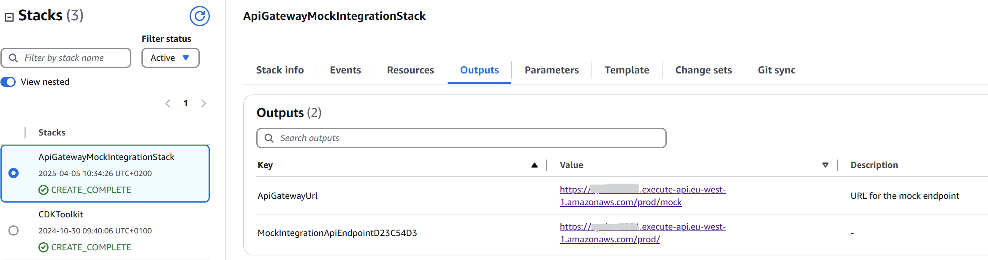
Task: Open the MockIntegrationApiEndpoint prod link
Action: point(643,233)
